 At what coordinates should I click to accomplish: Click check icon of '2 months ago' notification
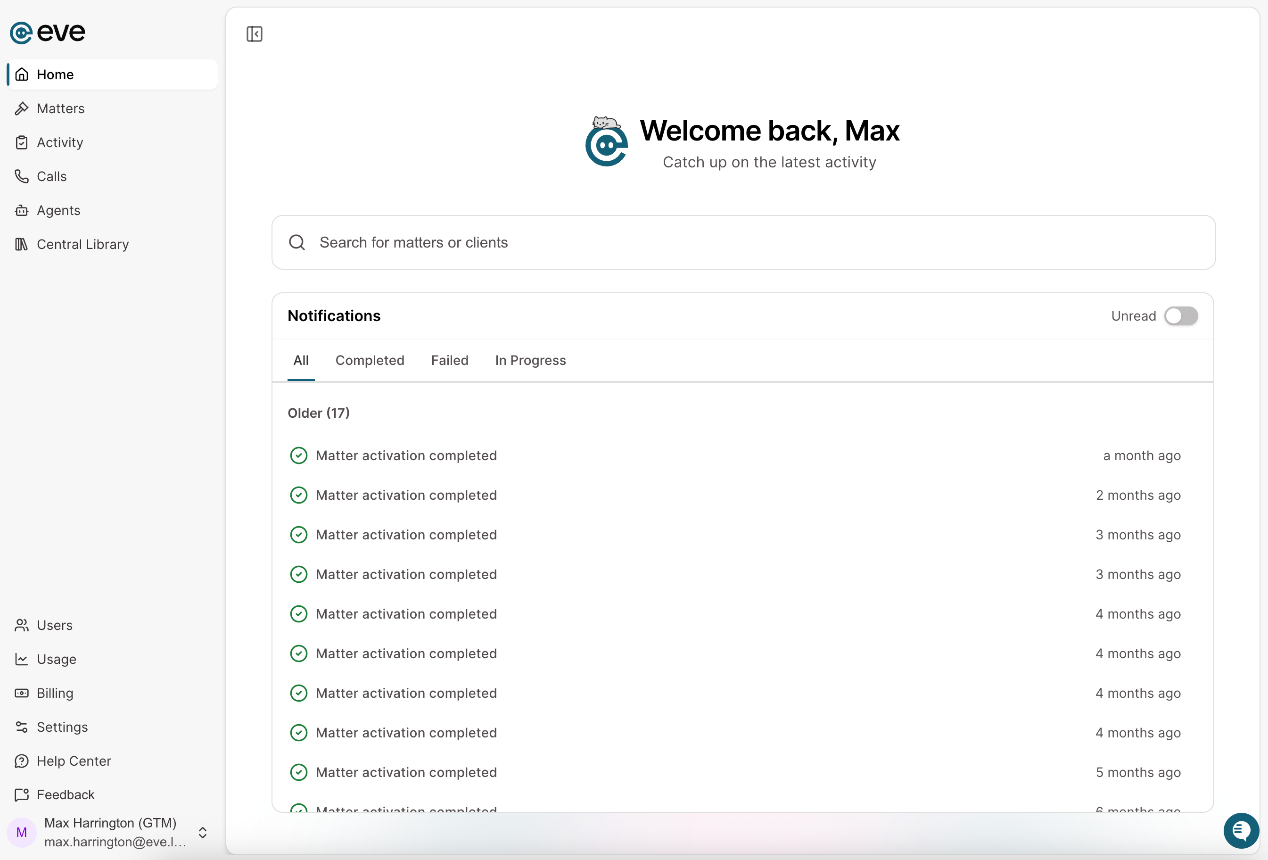pos(298,495)
